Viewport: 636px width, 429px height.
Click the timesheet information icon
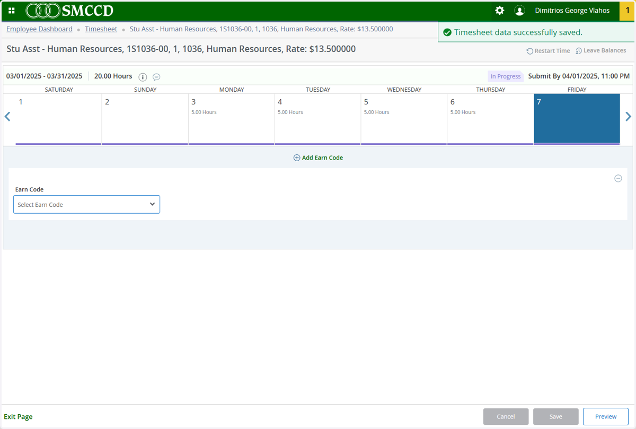point(143,77)
